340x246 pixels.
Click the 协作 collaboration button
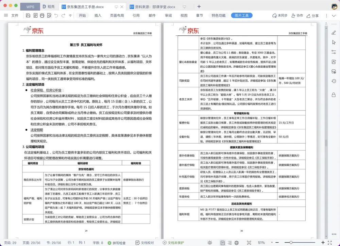(x=297, y=15)
